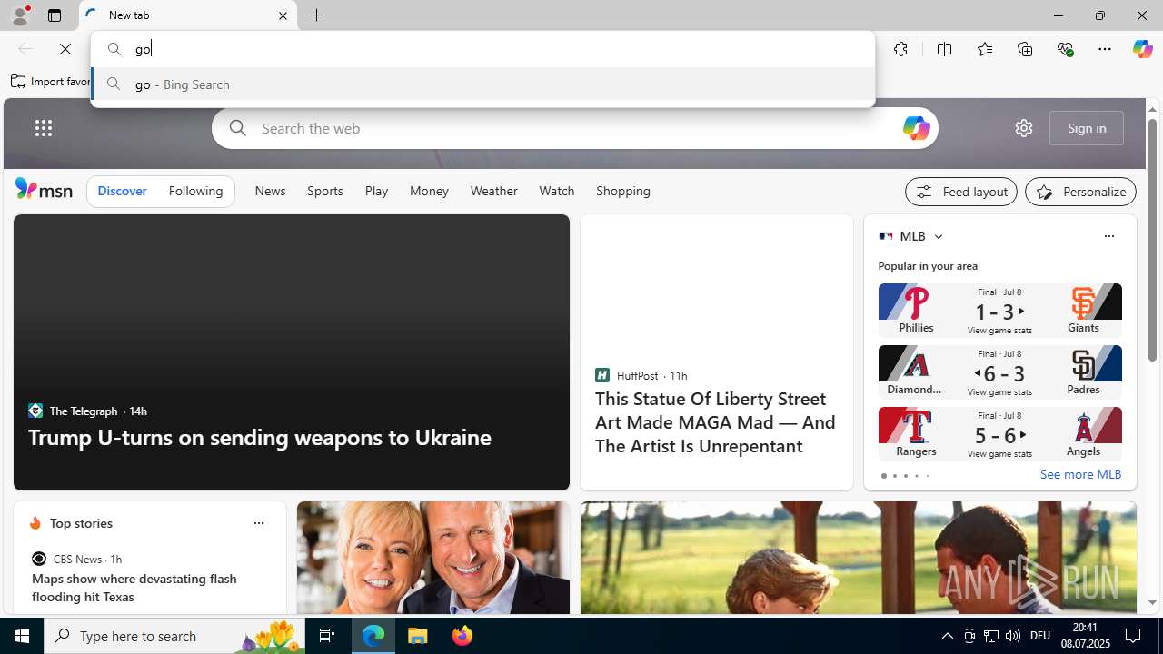Open the msn logo home link
The image size is (1163, 654).
44,189
